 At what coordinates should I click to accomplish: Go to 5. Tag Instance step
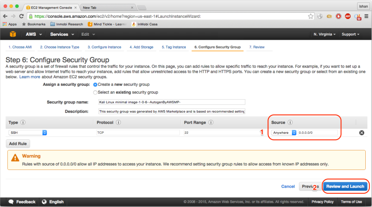[x=174, y=47]
